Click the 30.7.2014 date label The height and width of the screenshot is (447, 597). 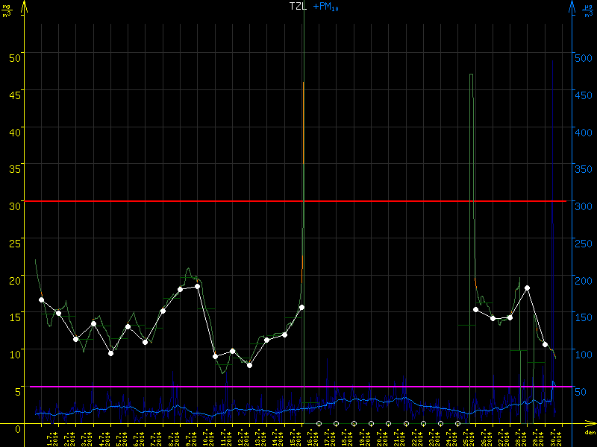pos(553,436)
